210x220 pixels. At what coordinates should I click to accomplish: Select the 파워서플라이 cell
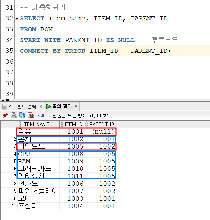[39, 191]
